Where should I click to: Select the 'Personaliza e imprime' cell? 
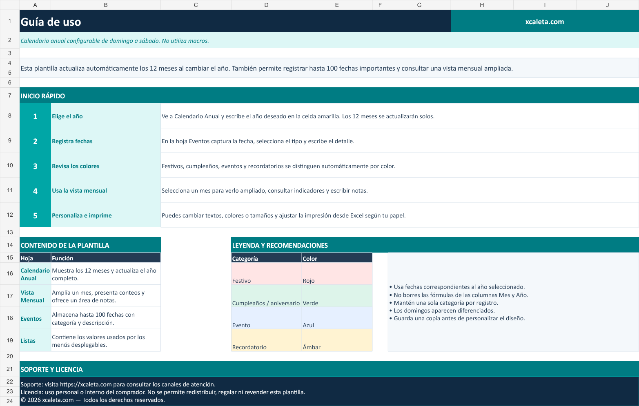pos(106,215)
